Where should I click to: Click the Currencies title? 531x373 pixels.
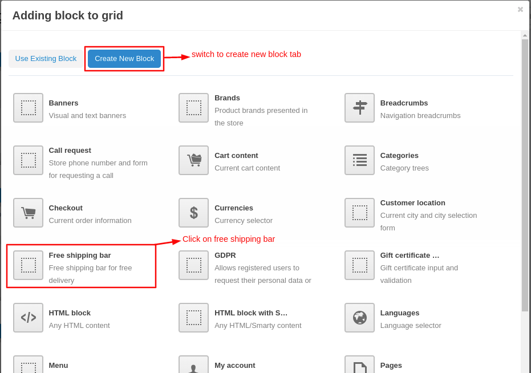point(234,208)
